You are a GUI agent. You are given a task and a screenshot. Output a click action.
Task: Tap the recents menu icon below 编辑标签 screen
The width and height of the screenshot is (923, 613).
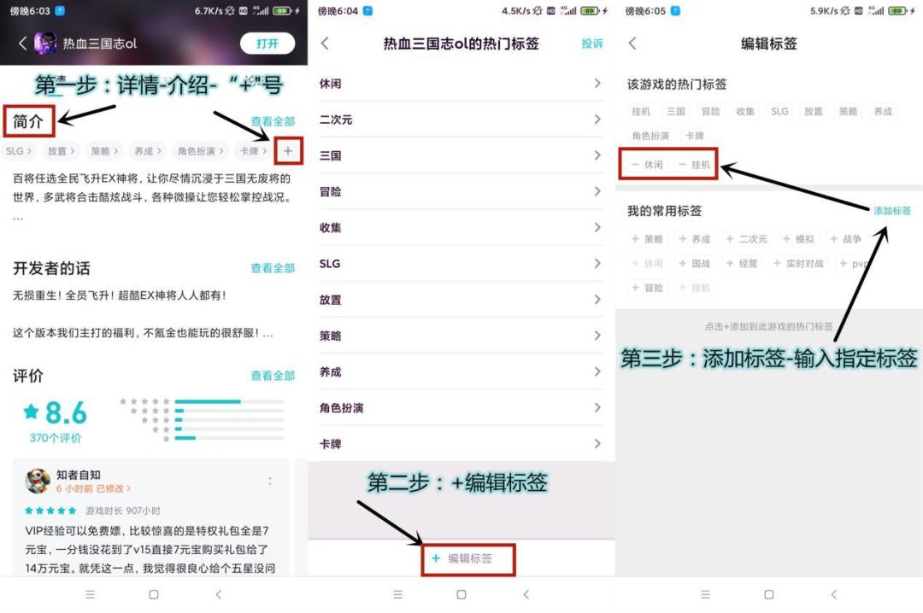pos(706,595)
